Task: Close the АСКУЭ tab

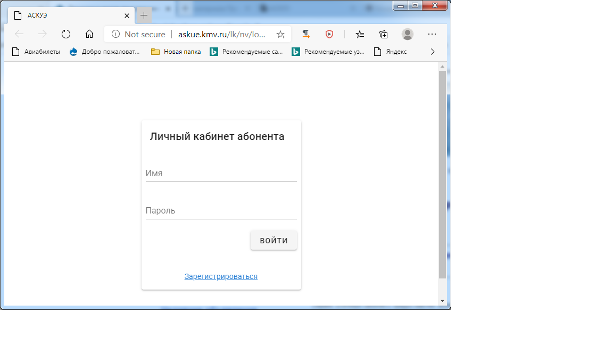Action: click(127, 15)
